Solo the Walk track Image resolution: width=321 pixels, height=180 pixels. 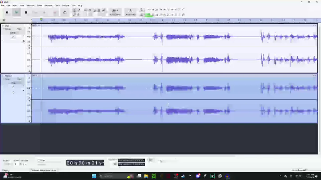(19, 29)
